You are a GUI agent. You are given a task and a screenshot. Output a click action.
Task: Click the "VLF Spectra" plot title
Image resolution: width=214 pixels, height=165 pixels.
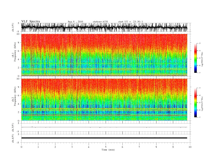pos(31,21)
